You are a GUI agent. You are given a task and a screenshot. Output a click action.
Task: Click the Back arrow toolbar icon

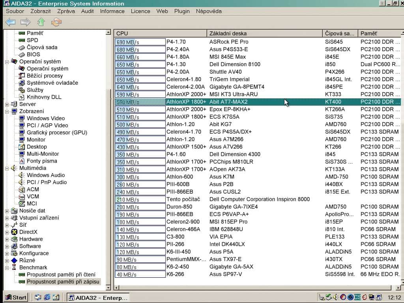(x=10, y=22)
